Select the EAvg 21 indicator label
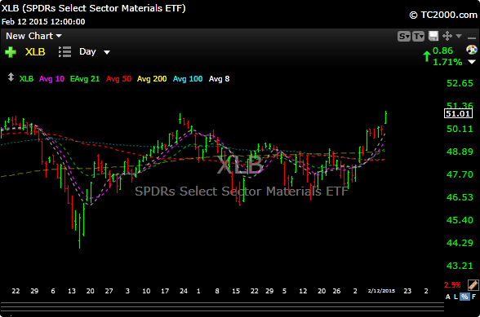480x317 pixels. (85, 79)
